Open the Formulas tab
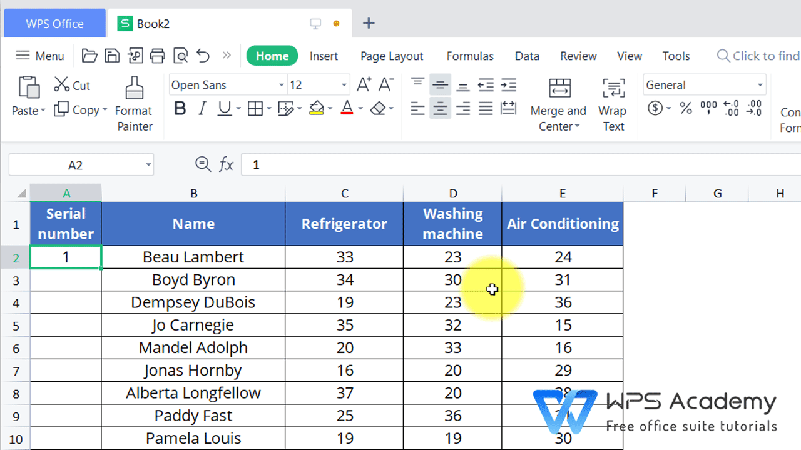This screenshot has width=801, height=450. [470, 56]
